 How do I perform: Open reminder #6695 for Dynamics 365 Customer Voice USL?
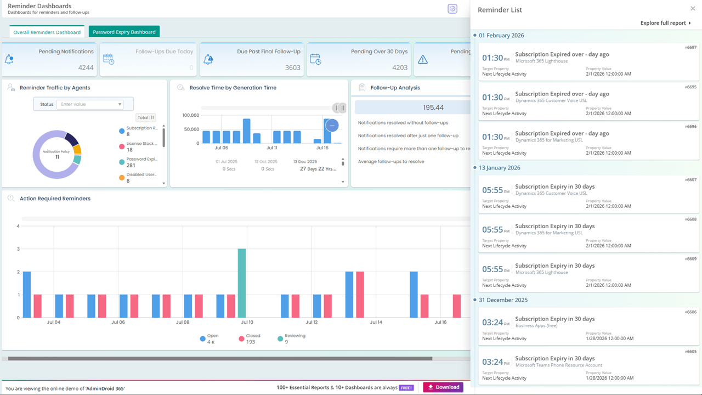coord(589,100)
